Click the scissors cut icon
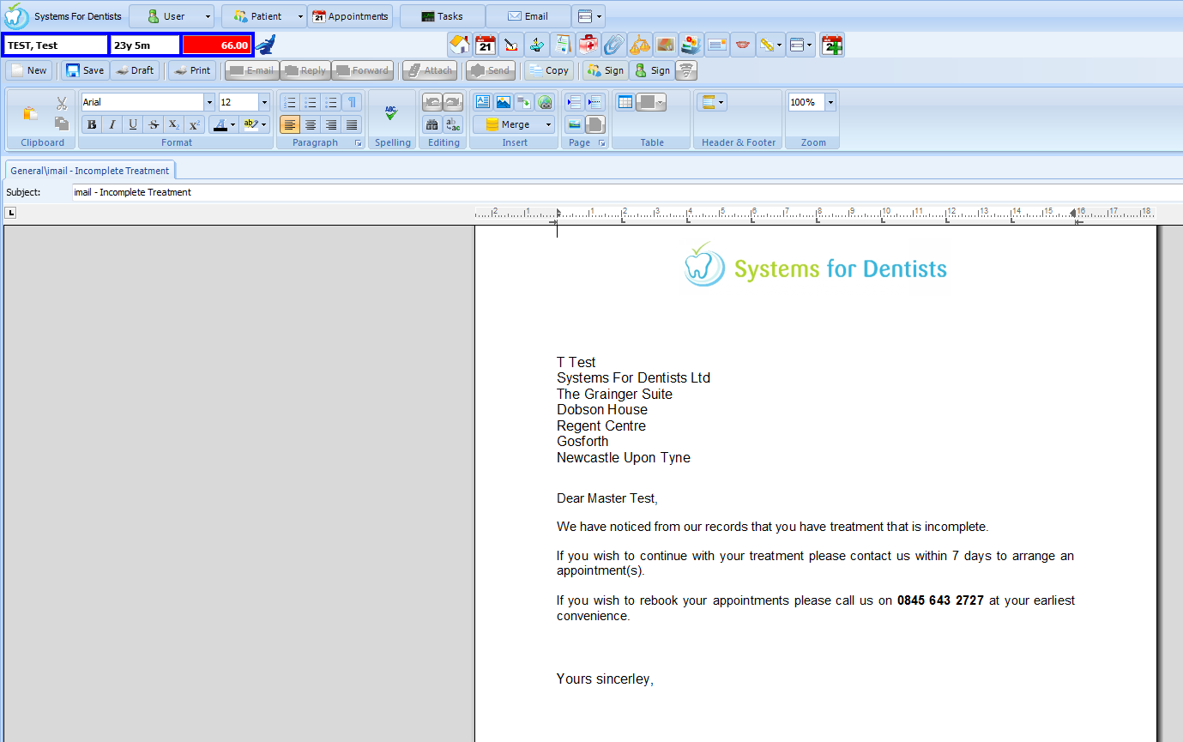The width and height of the screenshot is (1183, 742). (62, 103)
